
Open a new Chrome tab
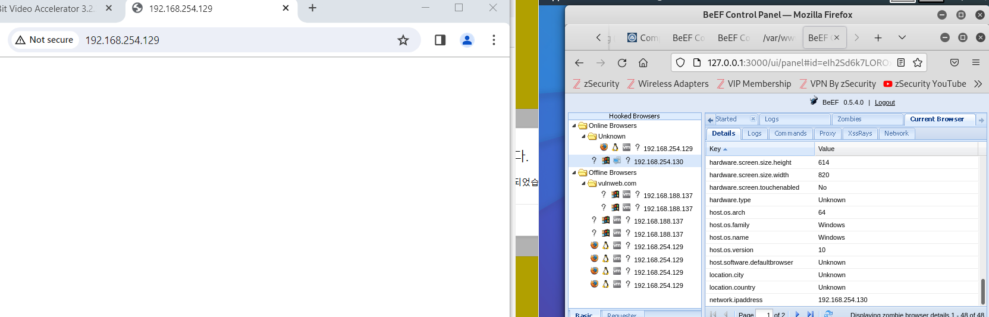click(313, 8)
